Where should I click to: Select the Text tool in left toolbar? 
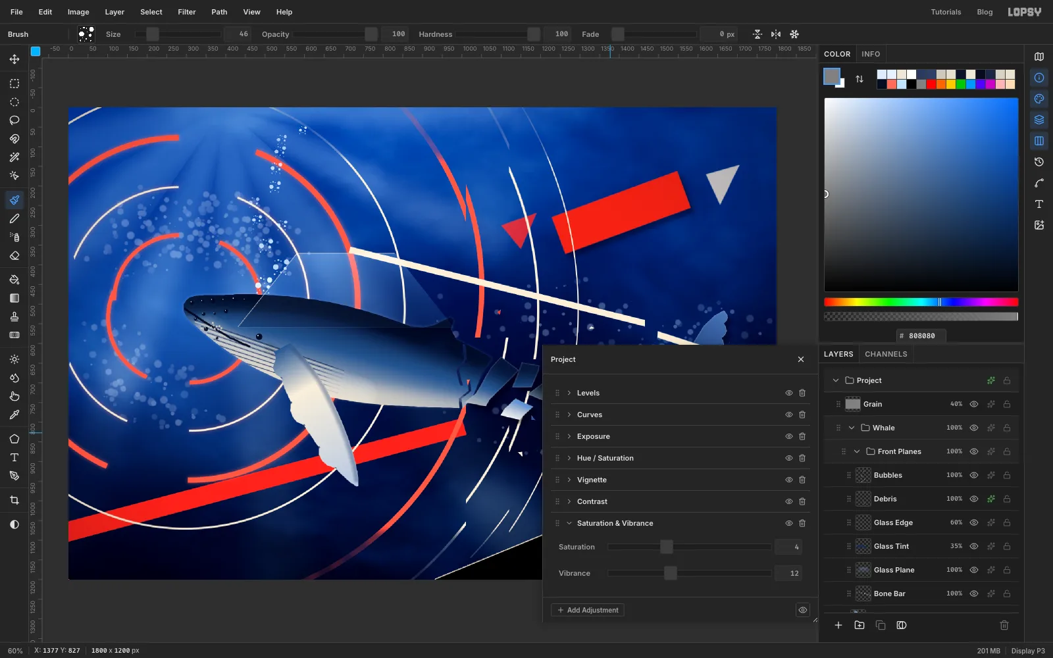point(14,457)
